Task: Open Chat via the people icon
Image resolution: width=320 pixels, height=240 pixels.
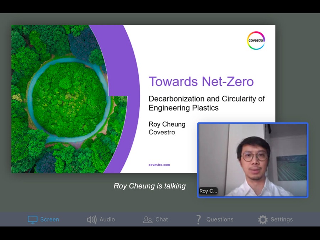Action: 148,219
